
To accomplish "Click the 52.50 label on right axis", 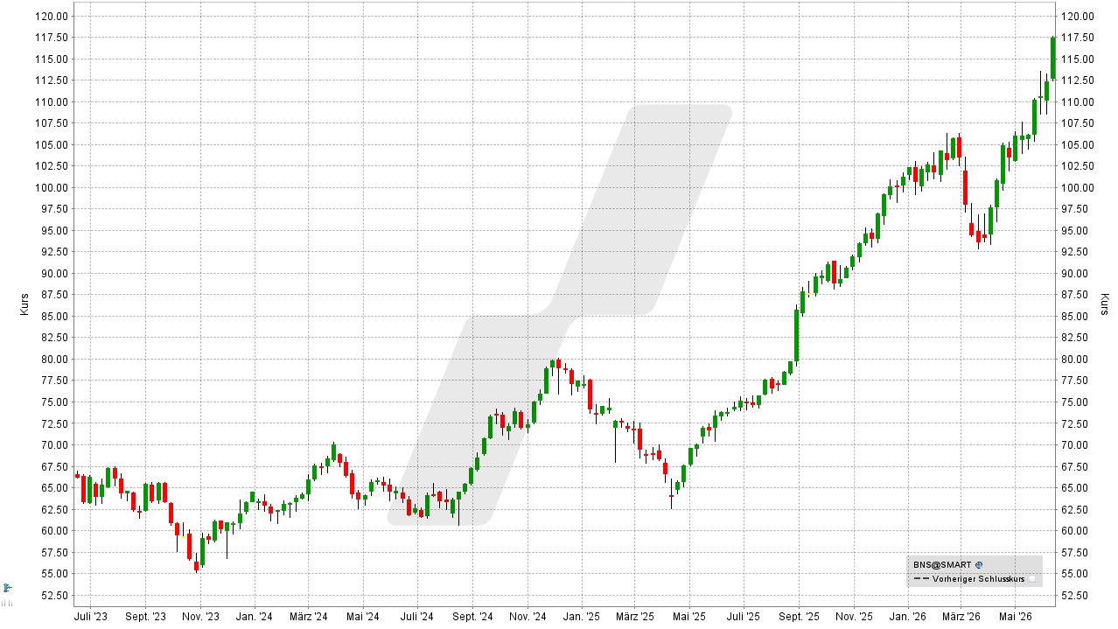I will click(1077, 595).
